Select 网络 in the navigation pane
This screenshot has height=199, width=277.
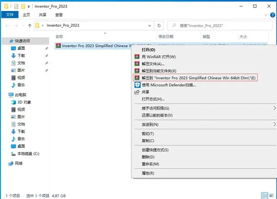(18, 163)
